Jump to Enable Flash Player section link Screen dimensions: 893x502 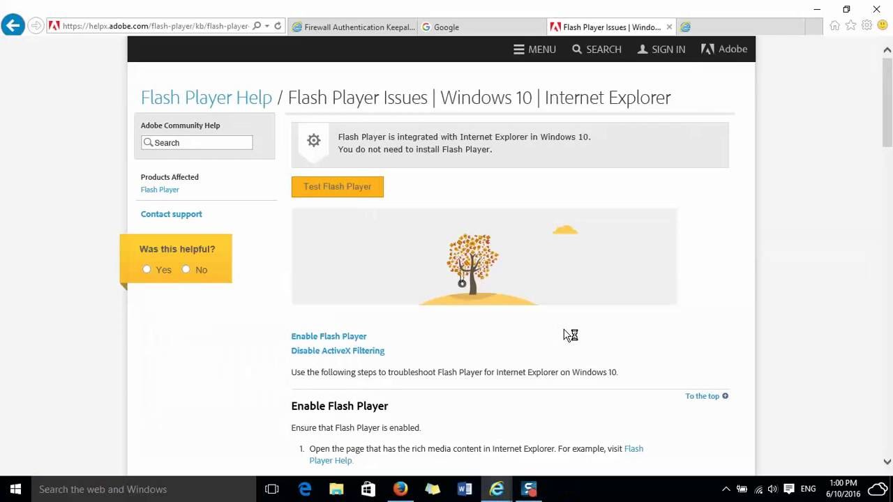(x=329, y=336)
